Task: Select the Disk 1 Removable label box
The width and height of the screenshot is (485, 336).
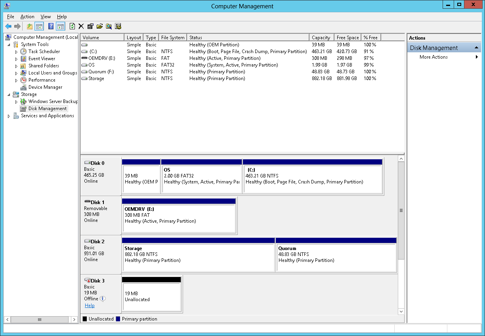Action: point(101,216)
